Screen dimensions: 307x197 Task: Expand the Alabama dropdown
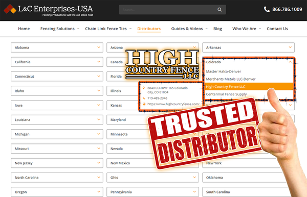click(57, 47)
